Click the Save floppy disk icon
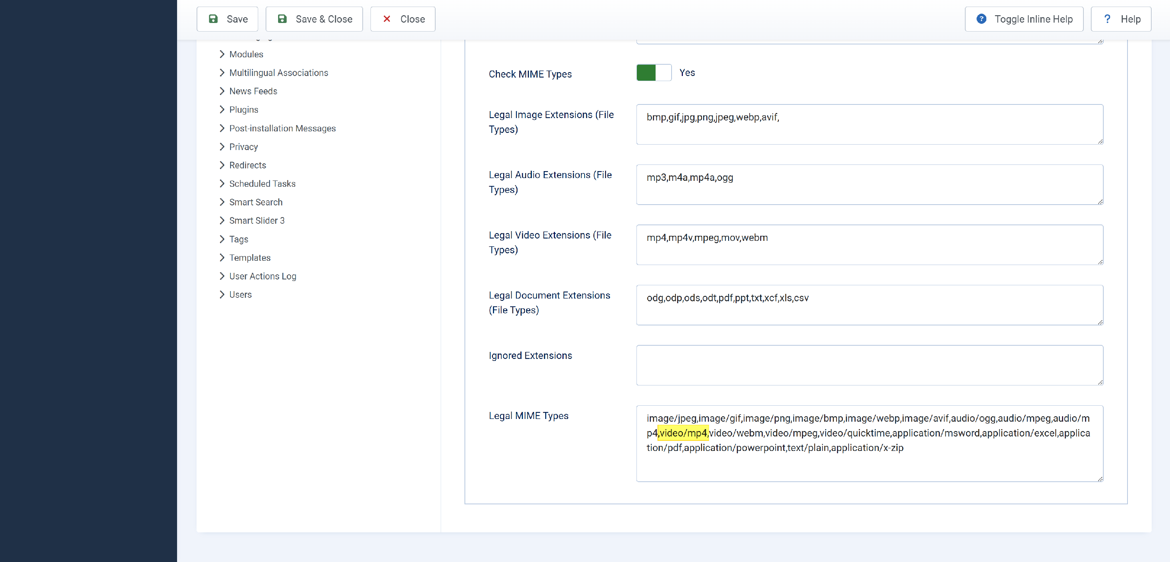Viewport: 1170px width, 562px height. click(x=213, y=19)
